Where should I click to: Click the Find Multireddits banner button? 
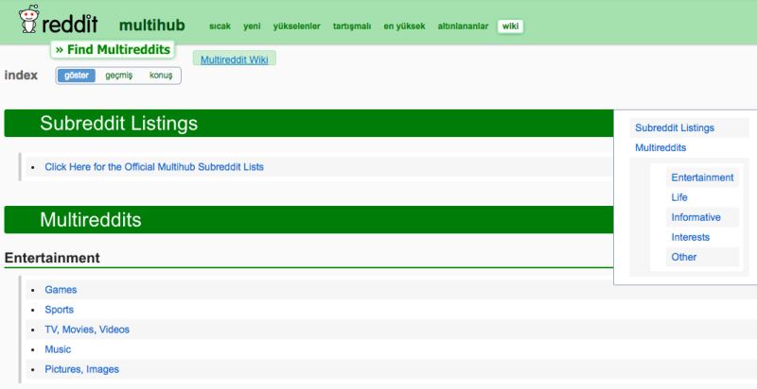112,48
